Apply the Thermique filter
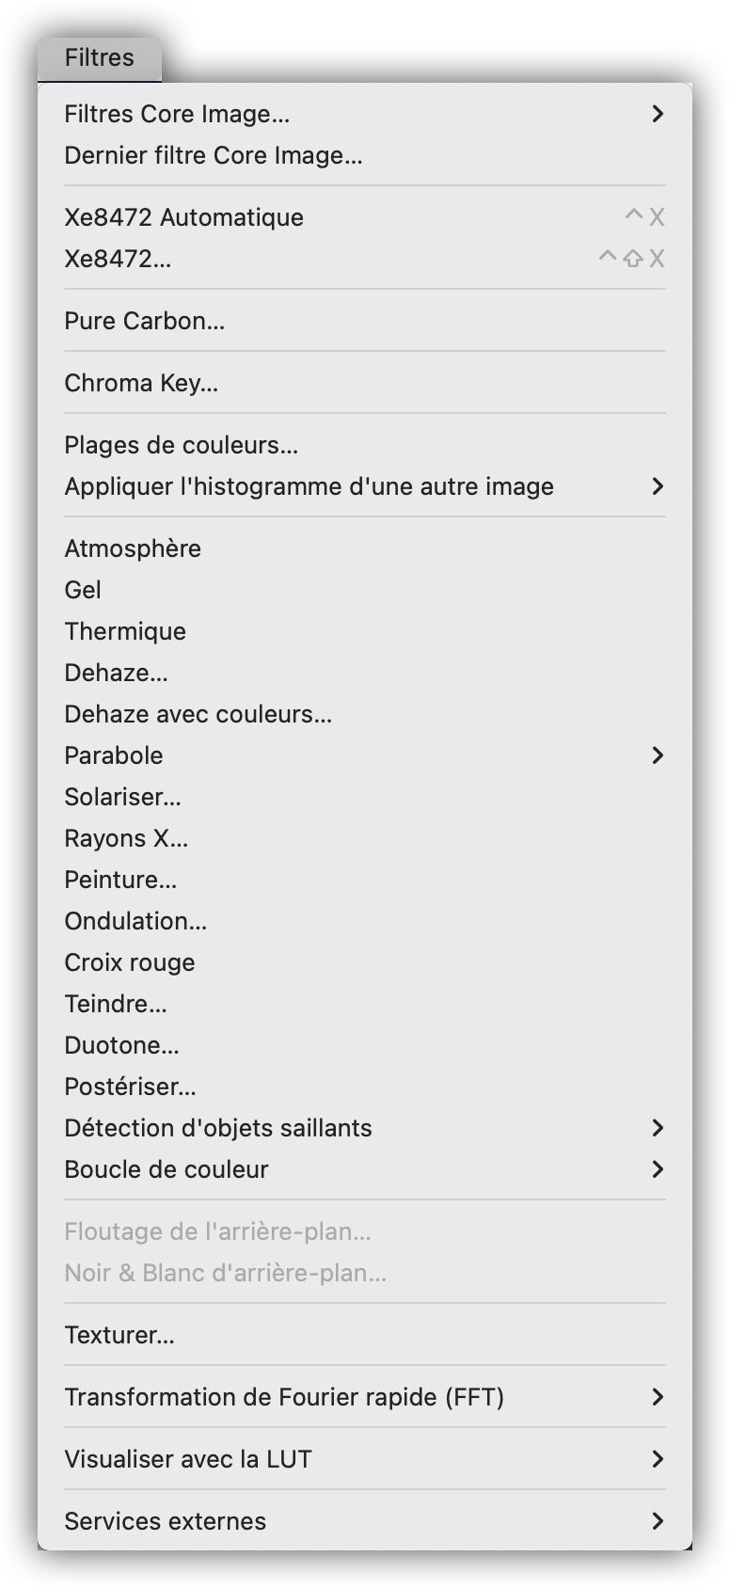 point(125,631)
